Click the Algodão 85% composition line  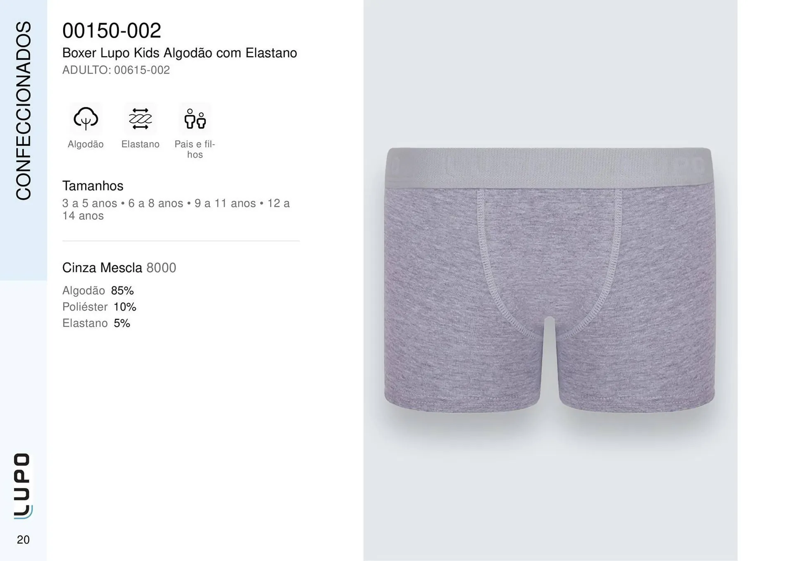tap(98, 290)
